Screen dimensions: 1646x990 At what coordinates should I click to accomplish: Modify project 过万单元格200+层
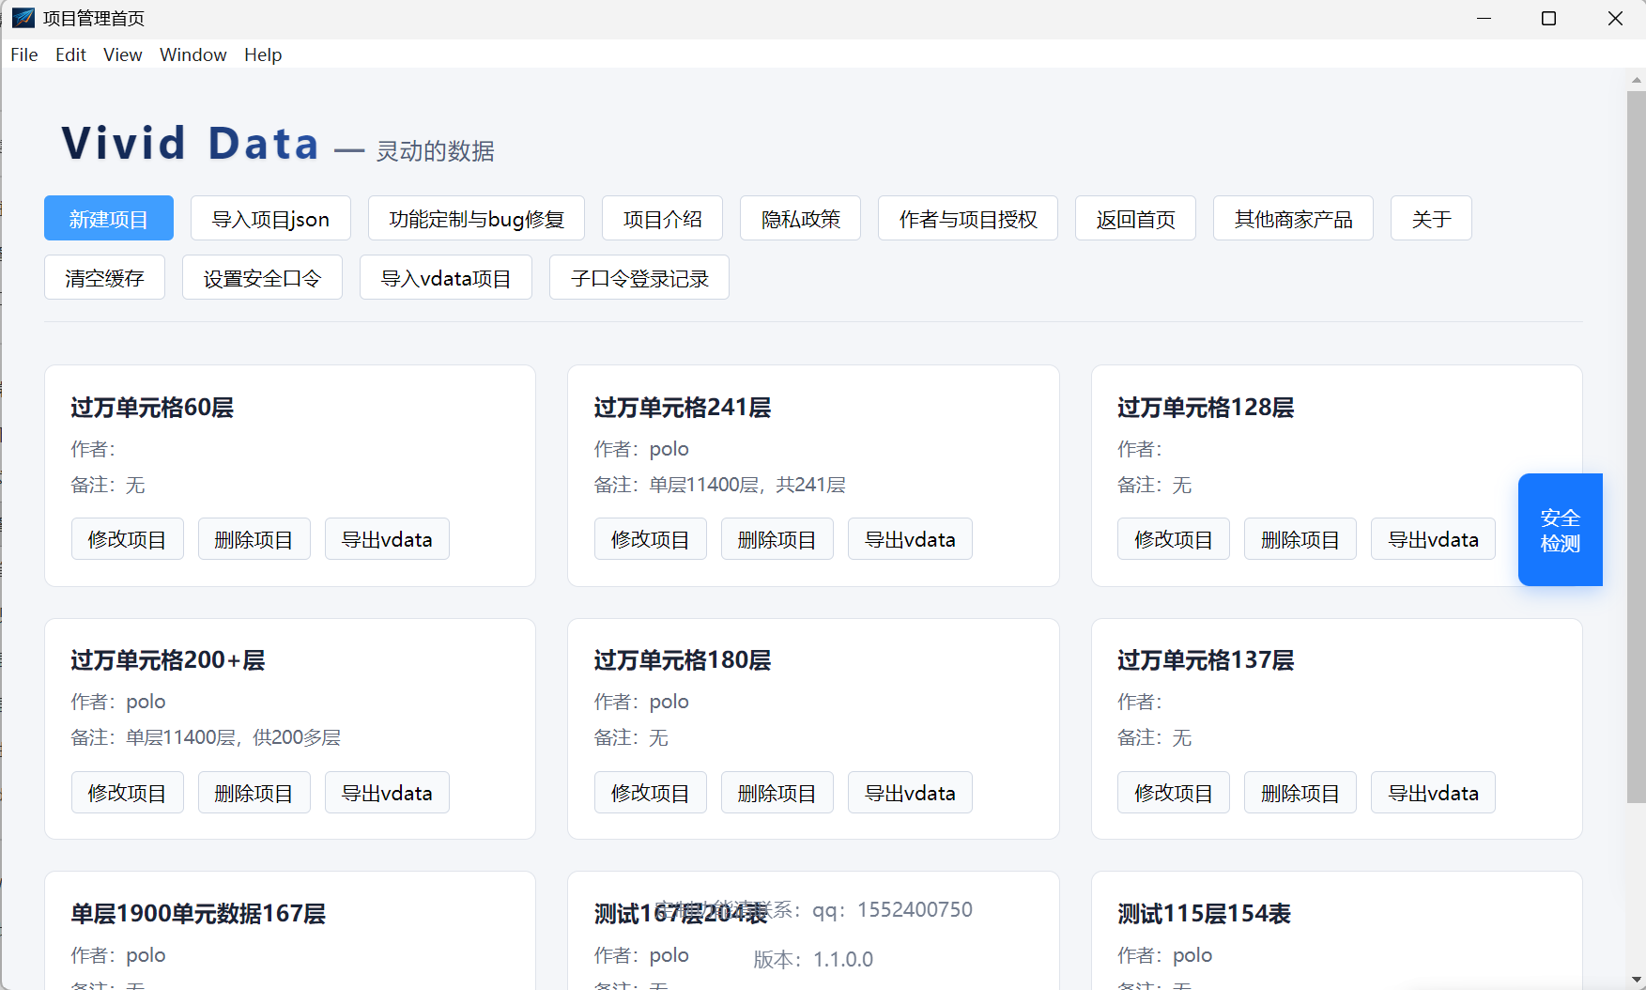click(128, 793)
